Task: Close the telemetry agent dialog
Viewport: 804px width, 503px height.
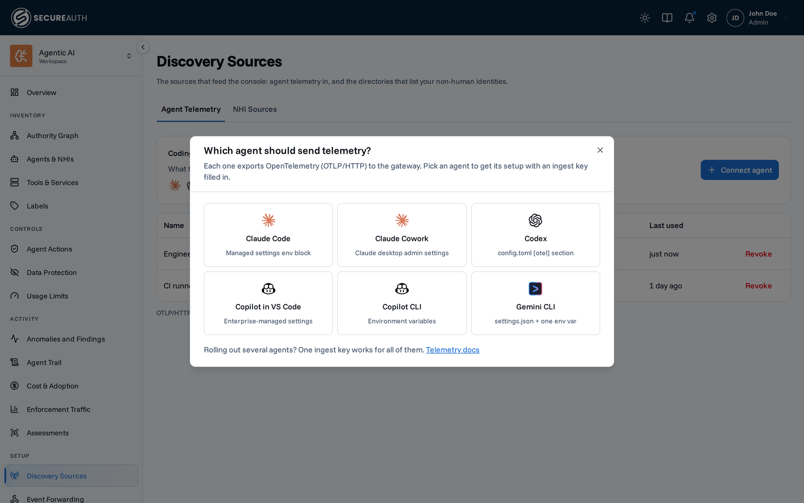Action: [600, 150]
